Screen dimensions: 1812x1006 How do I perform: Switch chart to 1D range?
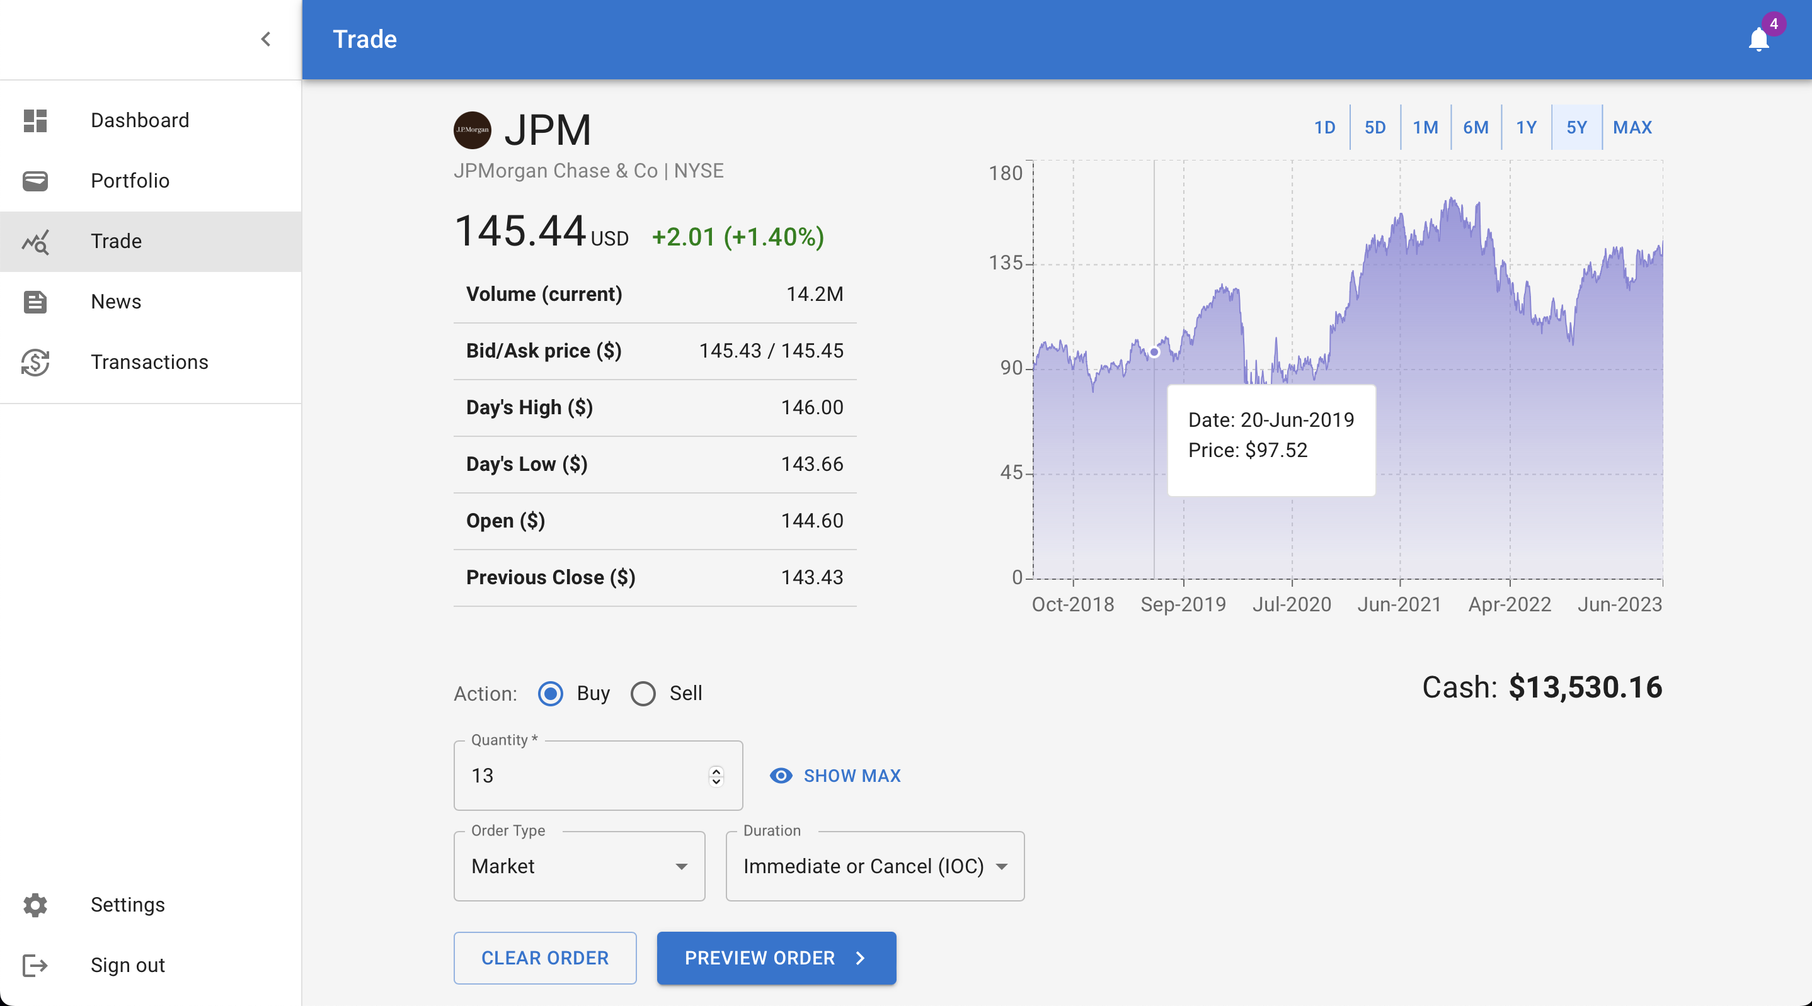(x=1325, y=127)
